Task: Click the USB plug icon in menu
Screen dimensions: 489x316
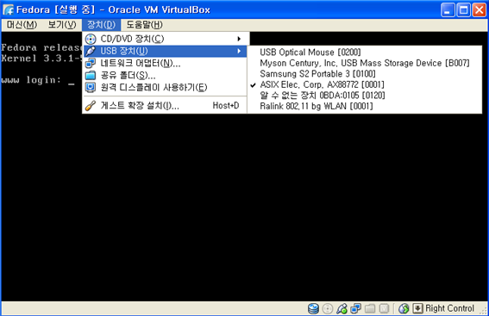Action: (x=91, y=51)
